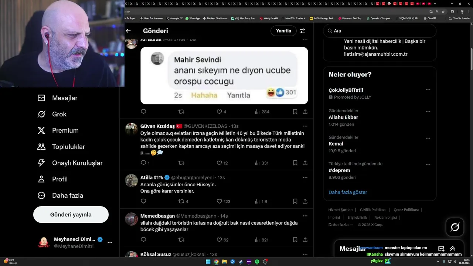The image size is (473, 266).
Task: Repost the Mahir Sevindi screenshot post
Action: [181, 112]
